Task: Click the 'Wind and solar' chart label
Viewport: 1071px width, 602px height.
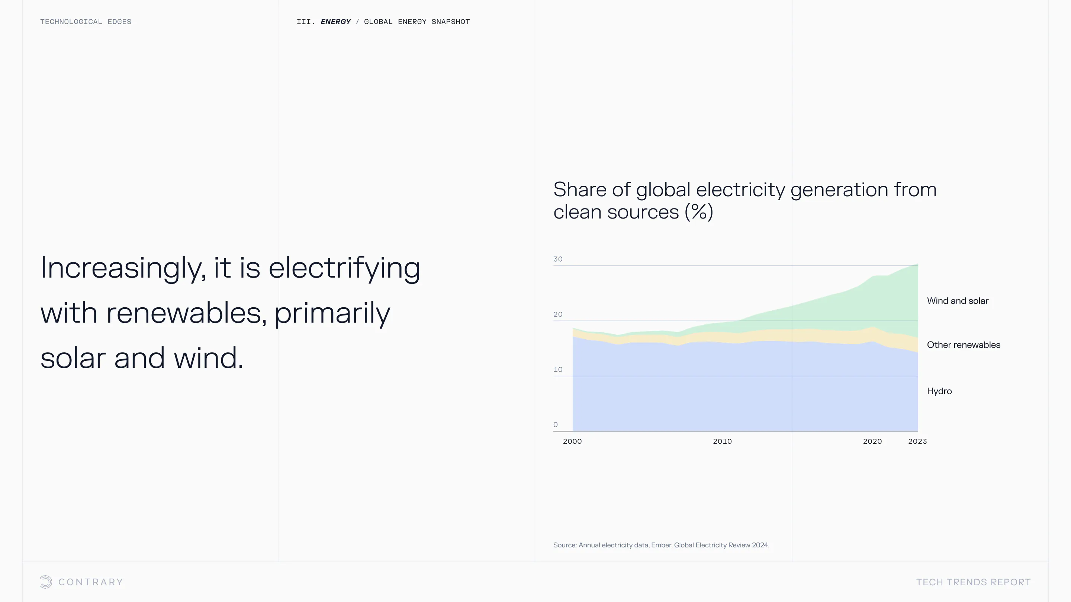Action: (958, 301)
